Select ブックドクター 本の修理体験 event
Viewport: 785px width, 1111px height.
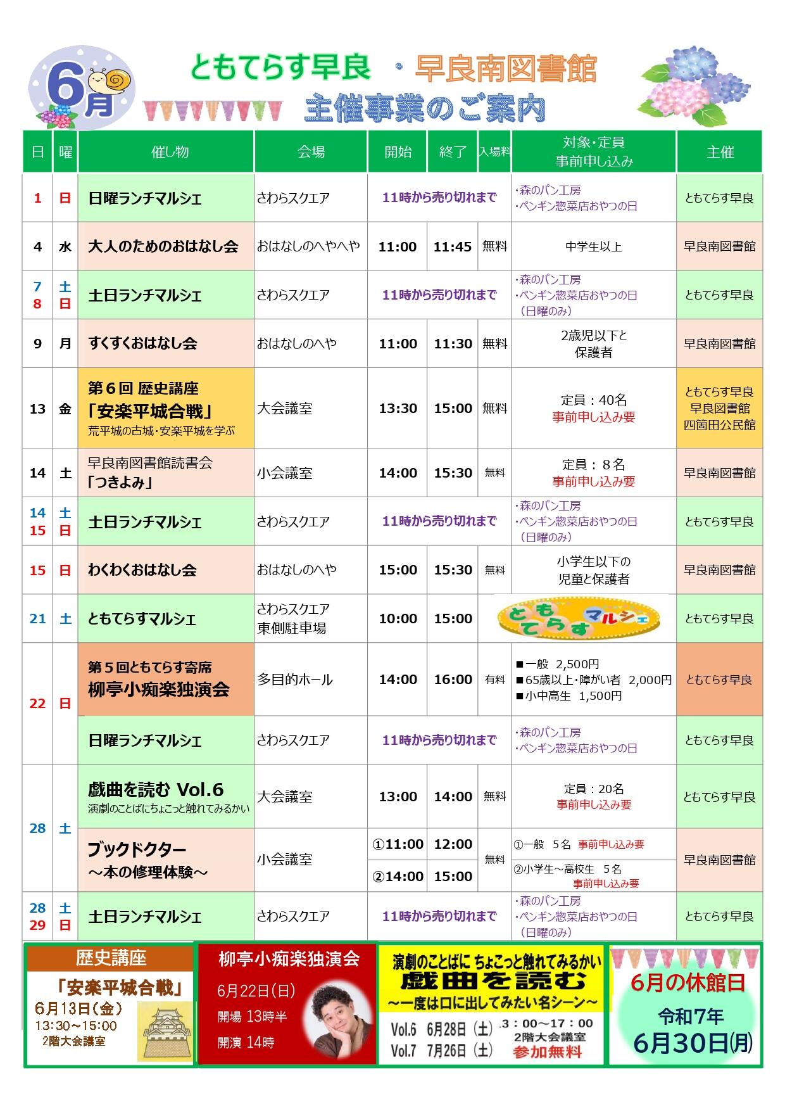[x=166, y=860]
